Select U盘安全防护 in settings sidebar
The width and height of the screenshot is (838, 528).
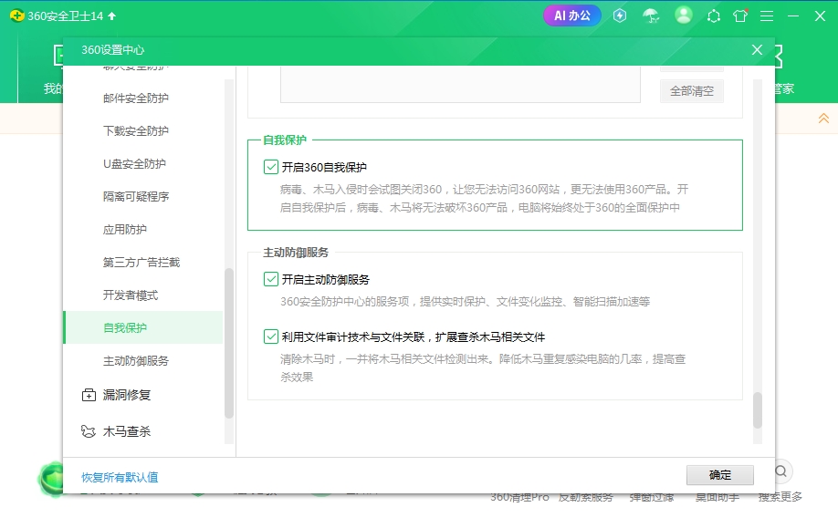[x=135, y=164]
